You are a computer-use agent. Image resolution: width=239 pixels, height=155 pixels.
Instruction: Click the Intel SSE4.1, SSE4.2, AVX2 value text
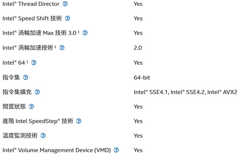(x=185, y=92)
